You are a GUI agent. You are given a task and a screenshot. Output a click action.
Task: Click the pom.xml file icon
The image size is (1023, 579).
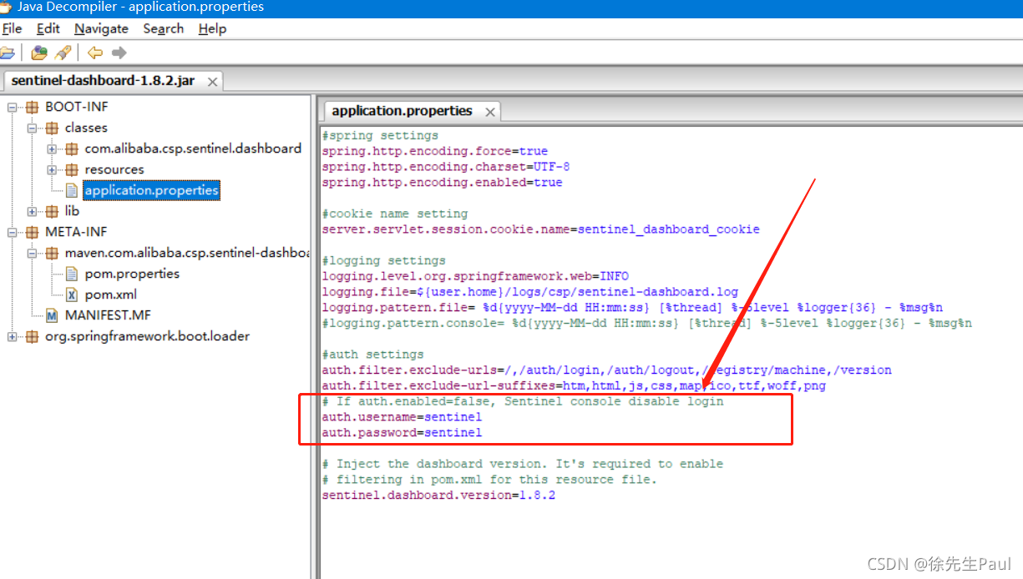click(x=72, y=295)
